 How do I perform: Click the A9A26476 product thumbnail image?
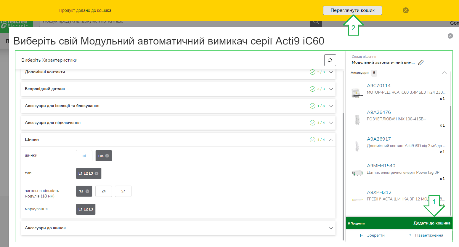click(357, 119)
